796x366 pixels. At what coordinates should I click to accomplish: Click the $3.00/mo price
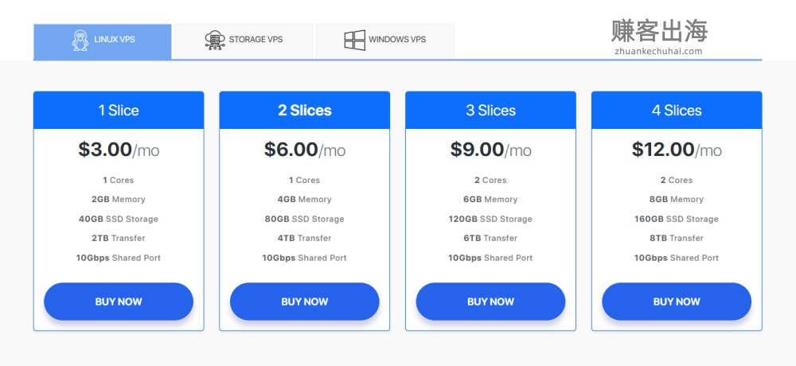119,150
